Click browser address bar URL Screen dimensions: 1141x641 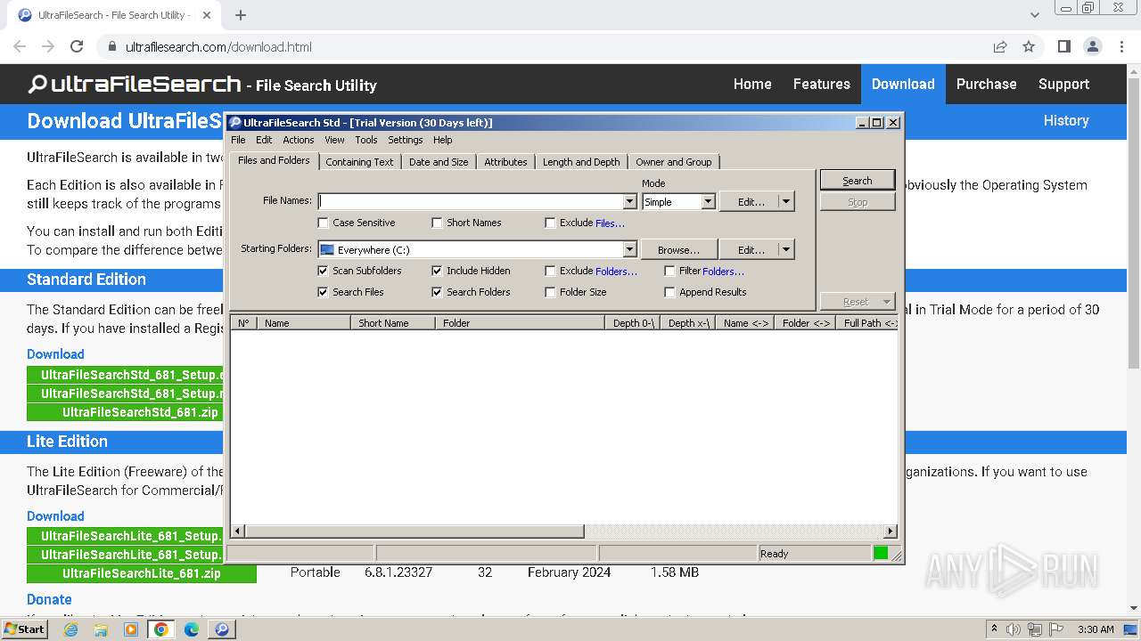(218, 47)
